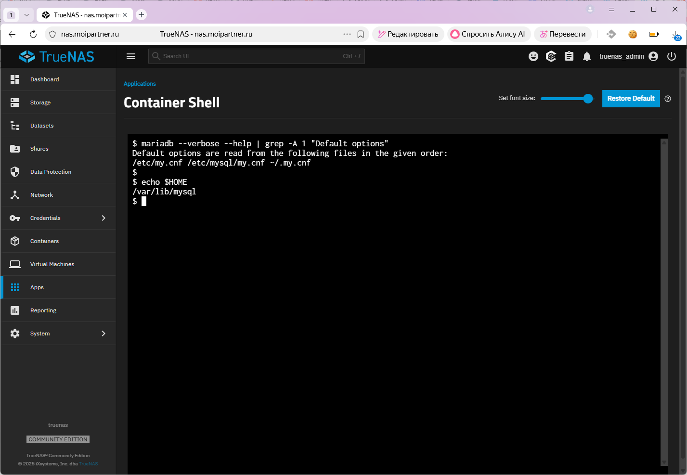Viewport: 687px width, 475px height.
Task: Select the Storage section icon
Action: tap(15, 102)
